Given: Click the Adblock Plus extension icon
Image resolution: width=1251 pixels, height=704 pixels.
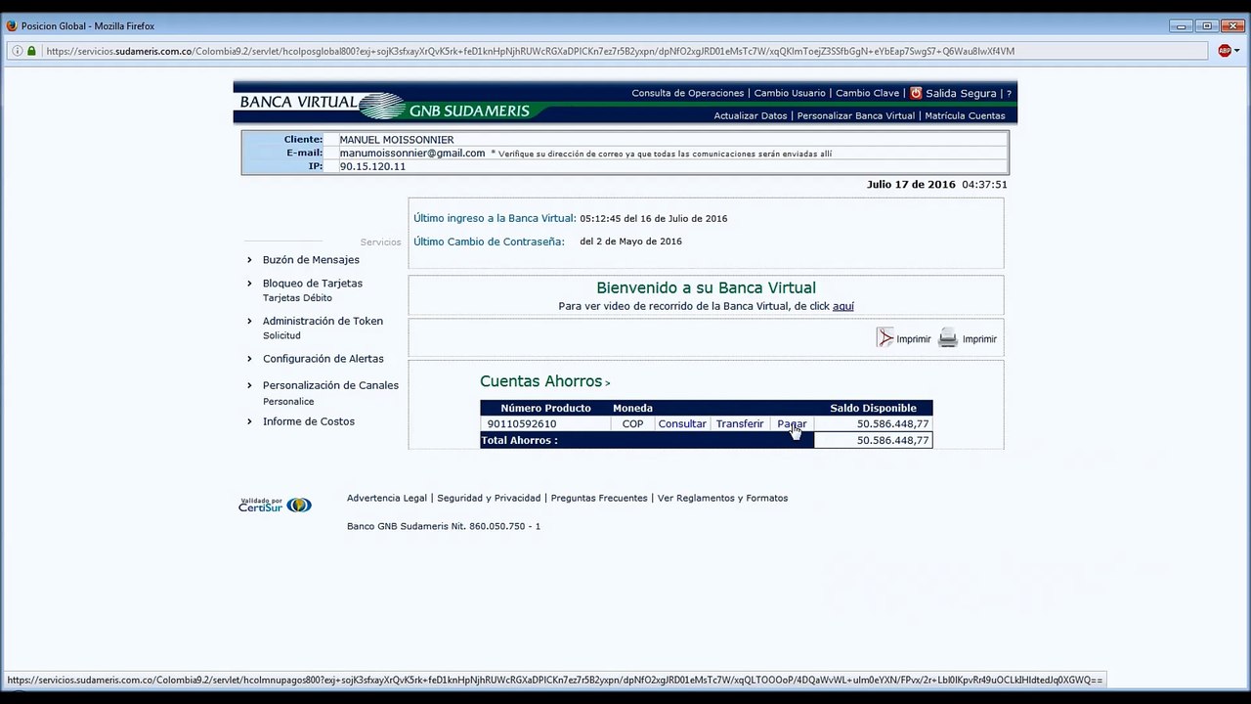Looking at the screenshot, I should 1225,51.
